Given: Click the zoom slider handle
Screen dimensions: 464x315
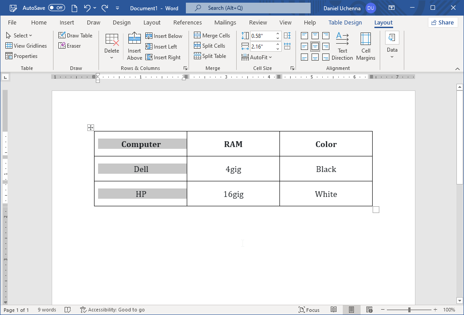Looking at the screenshot, I should [409, 310].
